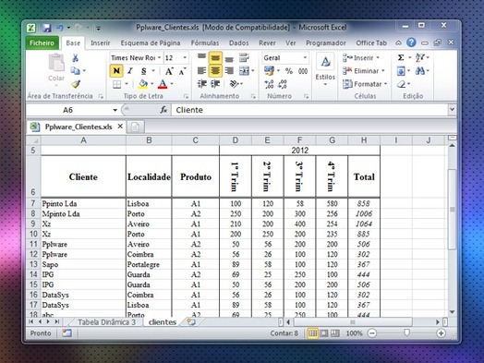Switch to page layout view button

[x=324, y=333]
